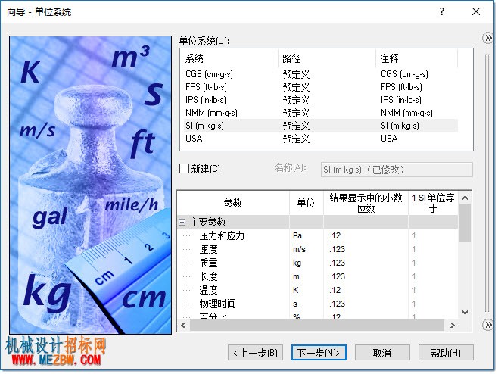498x374 pixels.
Task: Click decimals cell .123 for 速度
Action: [x=366, y=249]
